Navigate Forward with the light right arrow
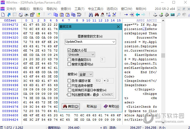Screen dimensions: 190x129 (x=143, y=15)
